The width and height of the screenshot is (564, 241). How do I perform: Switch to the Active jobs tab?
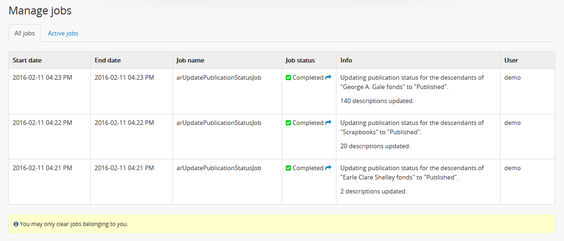coord(63,34)
